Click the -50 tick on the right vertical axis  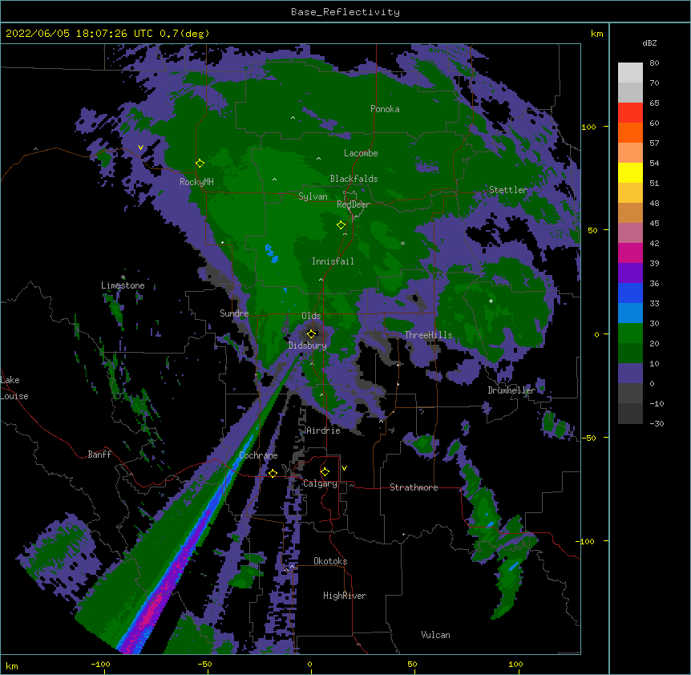588,438
